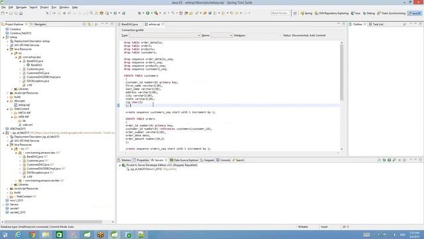This screenshot has width=424, height=239.
Task: Switch to SVN Repository Exploring perspective
Action: coord(331,13)
